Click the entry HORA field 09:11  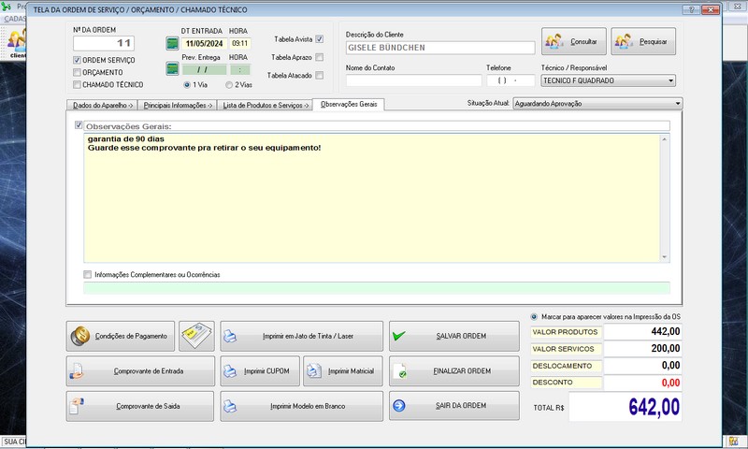tap(240, 43)
